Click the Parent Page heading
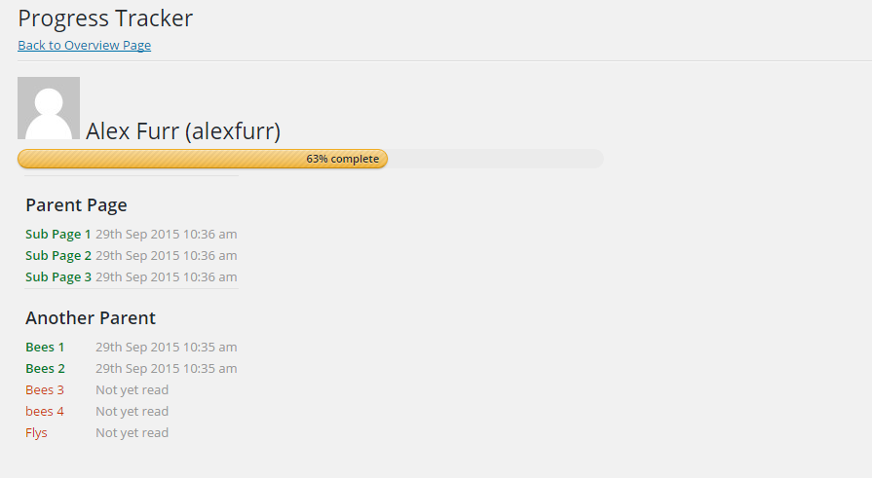This screenshot has height=478, width=872. (76, 205)
